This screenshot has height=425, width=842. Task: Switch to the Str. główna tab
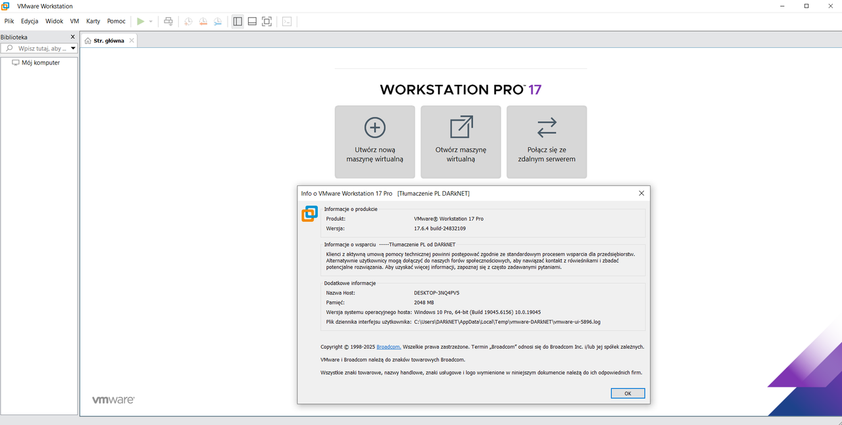109,41
